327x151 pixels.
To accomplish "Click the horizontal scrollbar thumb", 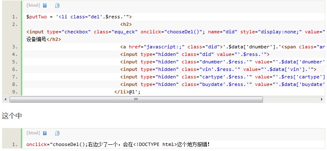I will (x=136, y=100).
